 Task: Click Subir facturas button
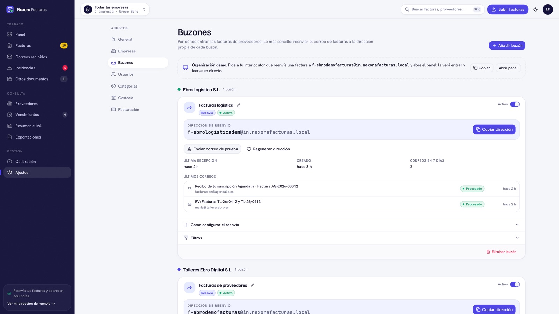click(508, 9)
